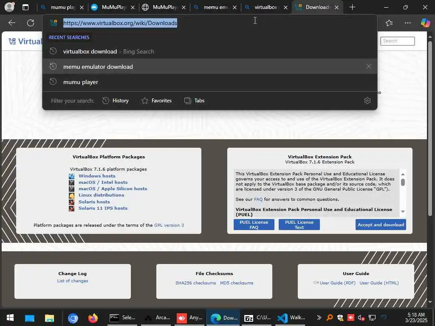Switch to the memu emu search tab
This screenshot has width=435, height=326.
point(215,7)
